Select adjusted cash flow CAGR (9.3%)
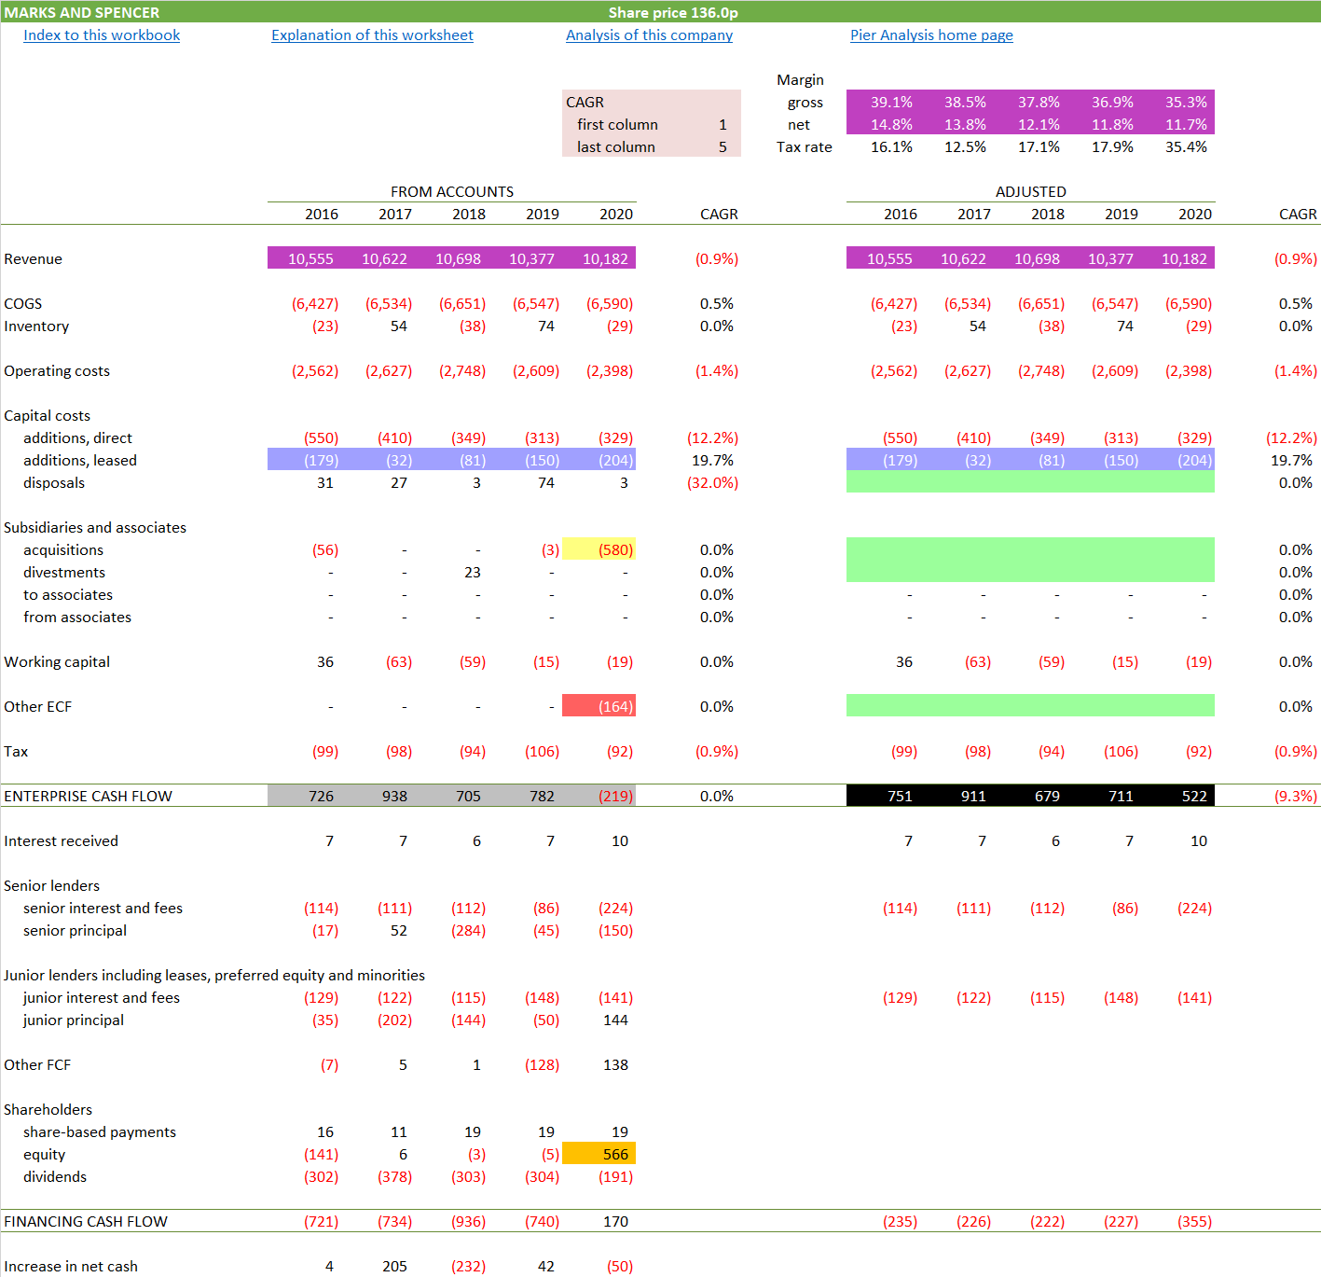The height and width of the screenshot is (1277, 1321). pyautogui.click(x=1296, y=797)
